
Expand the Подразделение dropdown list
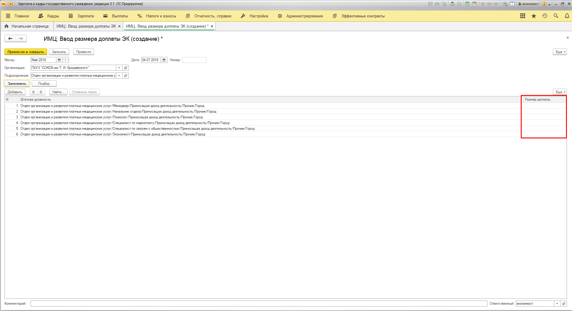click(x=119, y=76)
